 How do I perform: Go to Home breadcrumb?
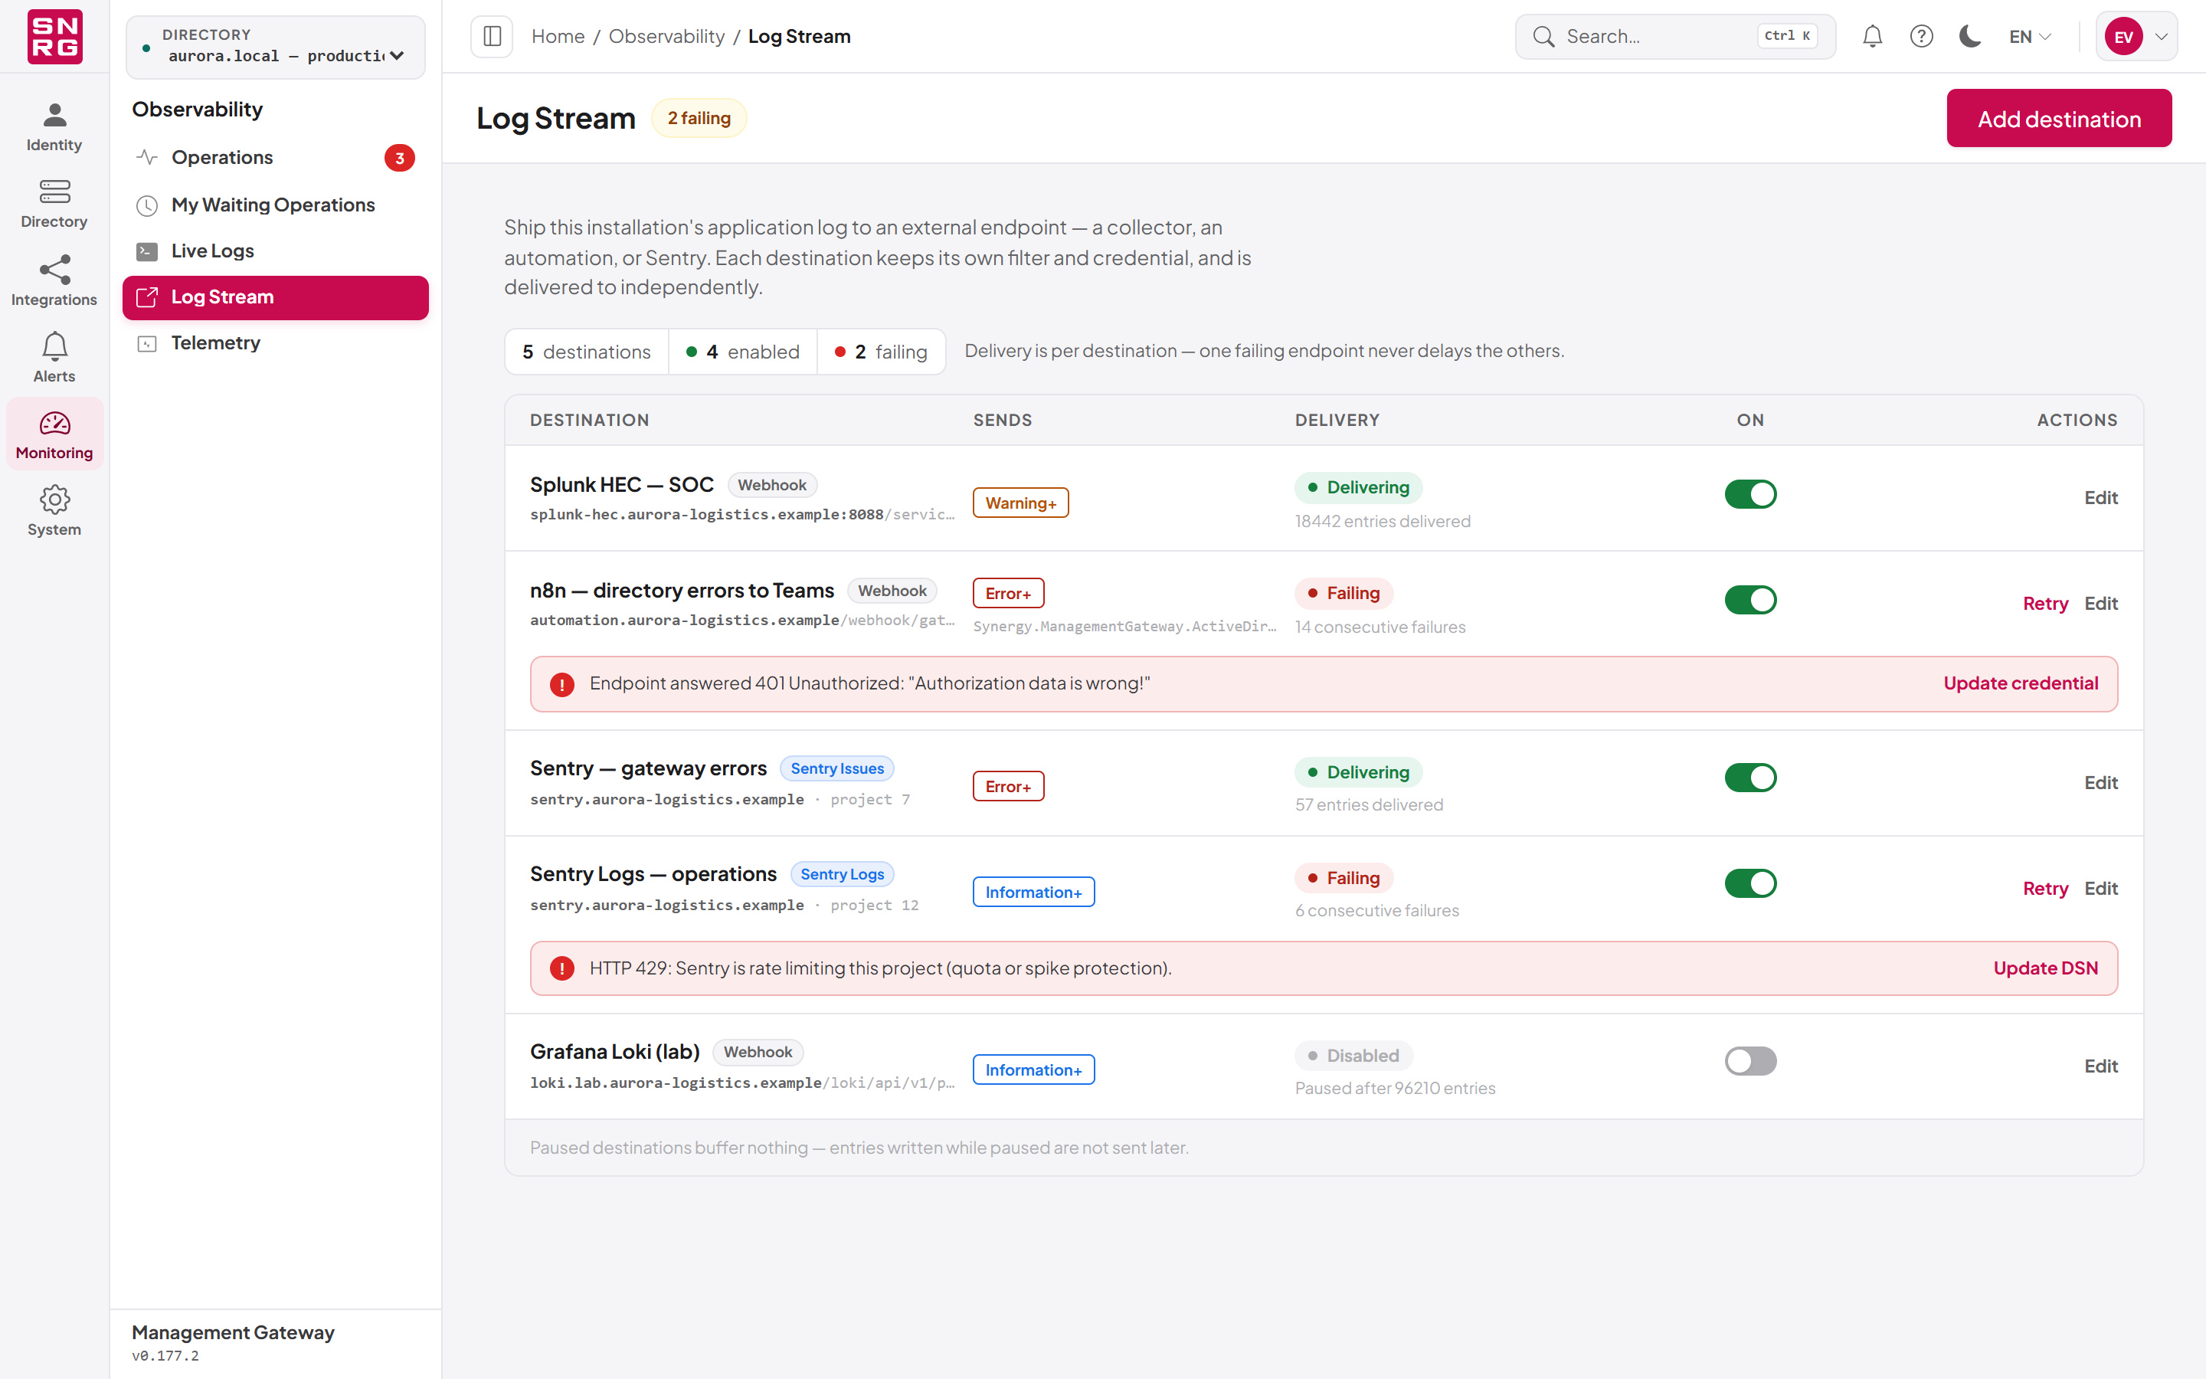(x=558, y=37)
